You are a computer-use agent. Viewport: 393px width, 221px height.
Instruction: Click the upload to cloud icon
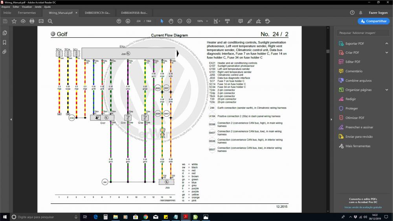click(x=23, y=21)
